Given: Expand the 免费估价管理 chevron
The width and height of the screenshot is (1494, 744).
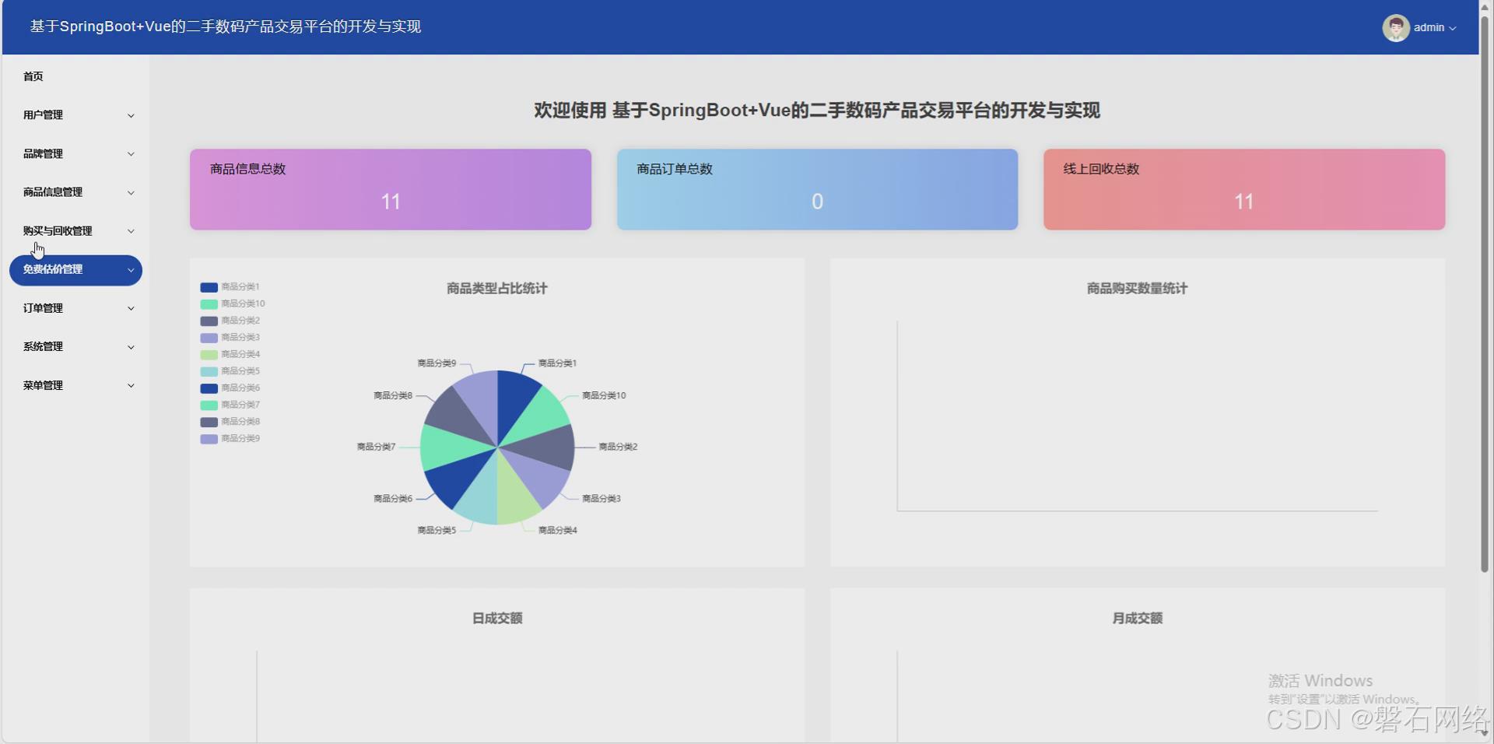Looking at the screenshot, I should pyautogui.click(x=131, y=270).
